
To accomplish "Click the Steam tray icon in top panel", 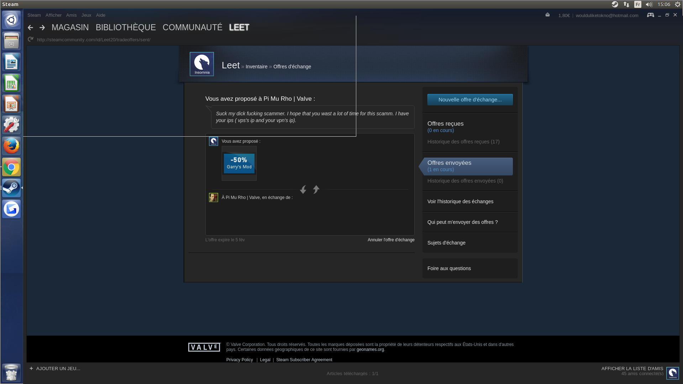I will tap(615, 4).
